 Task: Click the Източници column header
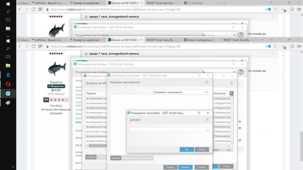point(219,93)
